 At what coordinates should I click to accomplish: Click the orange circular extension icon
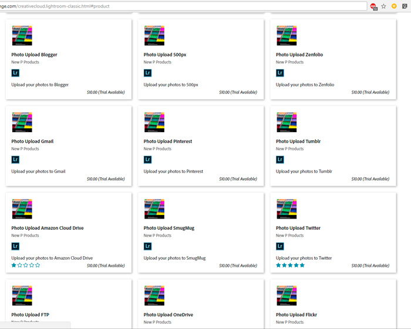(x=394, y=6)
